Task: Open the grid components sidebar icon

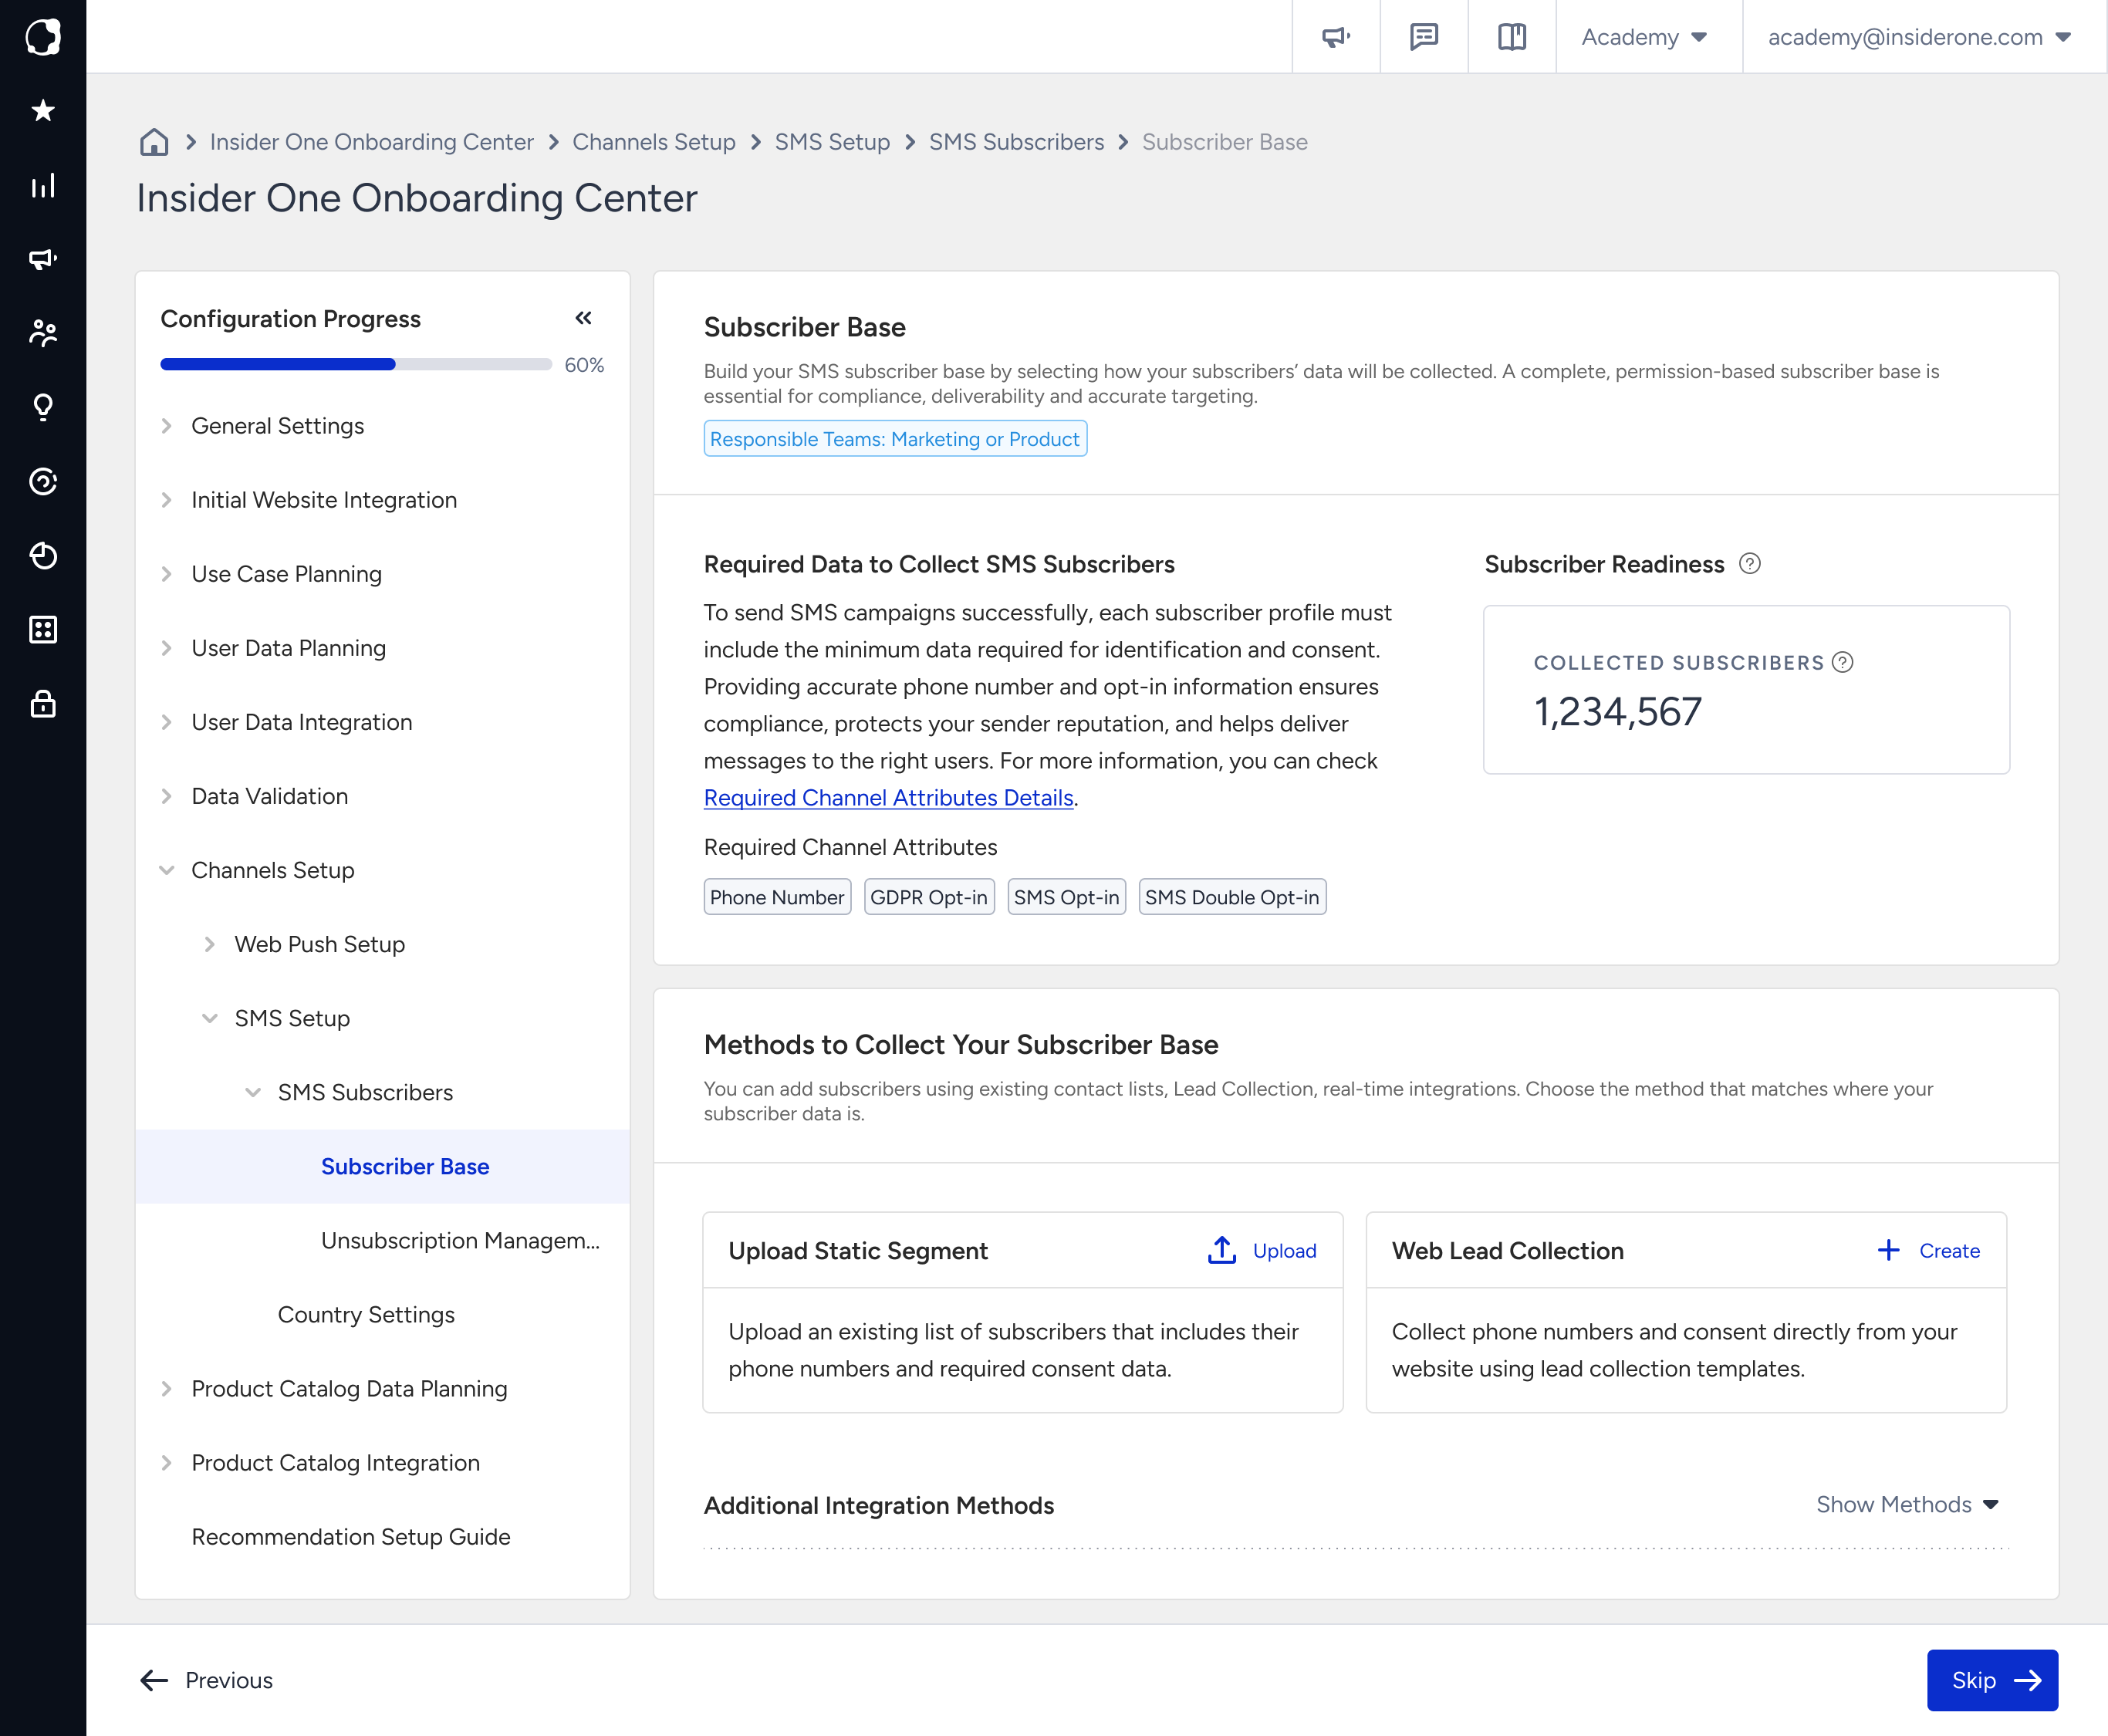Action: click(x=43, y=629)
